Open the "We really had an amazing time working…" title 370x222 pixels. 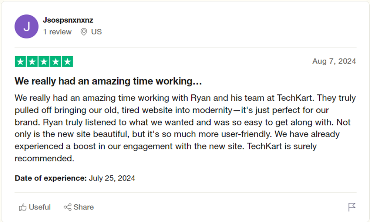point(108,81)
